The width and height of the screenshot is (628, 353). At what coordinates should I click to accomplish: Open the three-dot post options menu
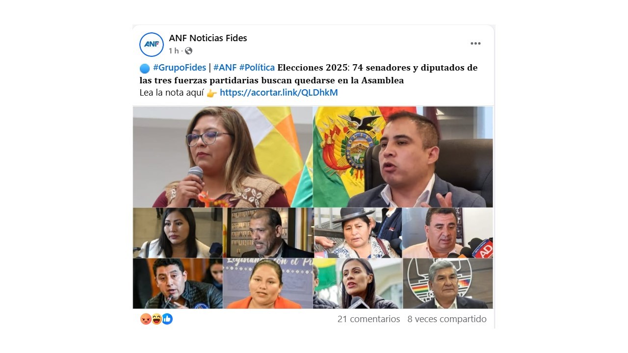pyautogui.click(x=475, y=44)
